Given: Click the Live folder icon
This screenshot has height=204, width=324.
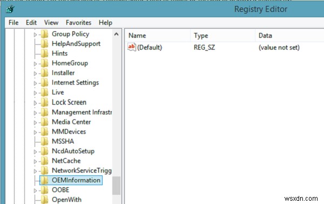Looking at the screenshot, I should point(44,92).
